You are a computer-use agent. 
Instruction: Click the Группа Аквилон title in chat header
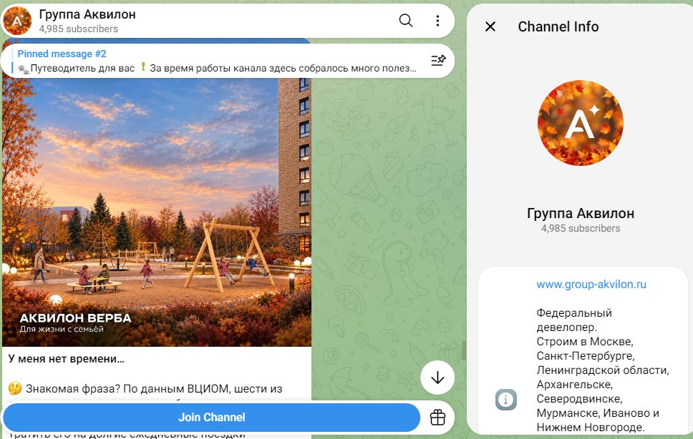87,14
